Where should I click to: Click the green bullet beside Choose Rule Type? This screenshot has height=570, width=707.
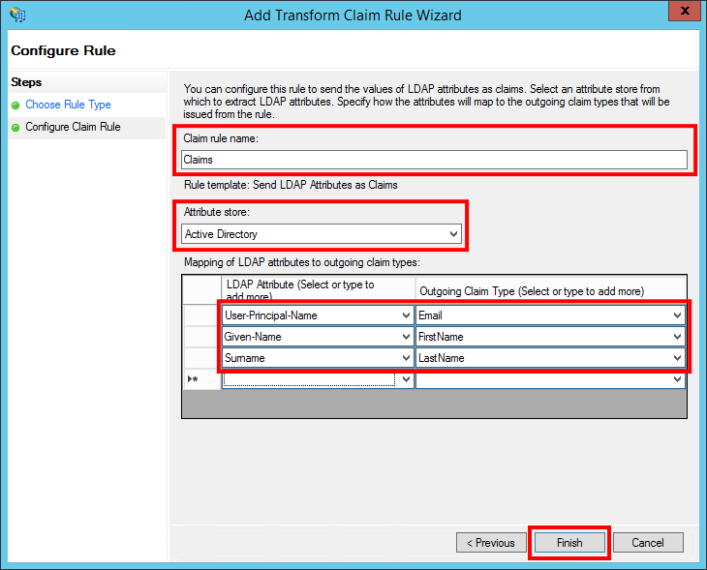(15, 105)
